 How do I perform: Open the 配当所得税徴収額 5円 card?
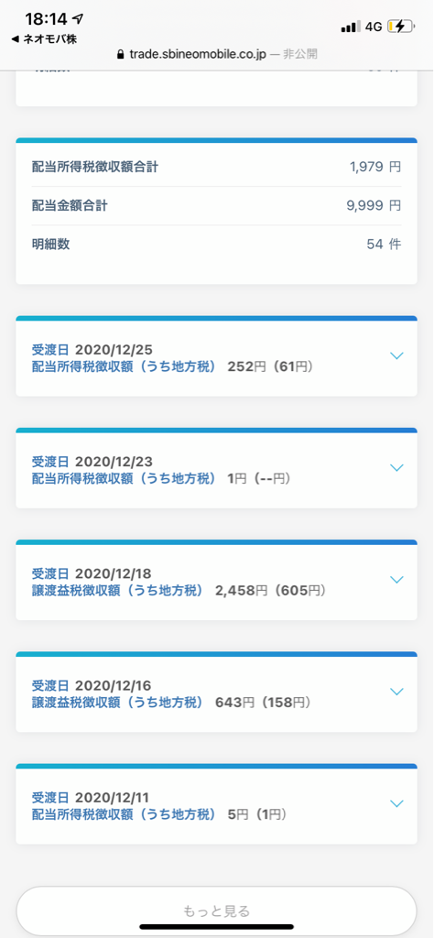pos(216,806)
